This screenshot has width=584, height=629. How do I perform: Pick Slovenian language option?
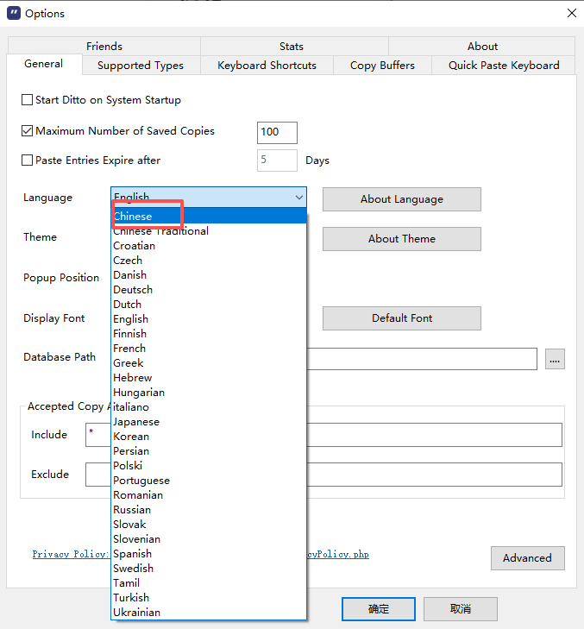pyautogui.click(x=209, y=538)
